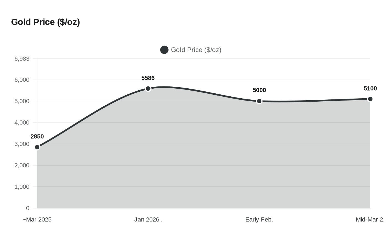388x243 pixels.
Task: Click the 6,000 y-axis tick label
Action: 22,80
